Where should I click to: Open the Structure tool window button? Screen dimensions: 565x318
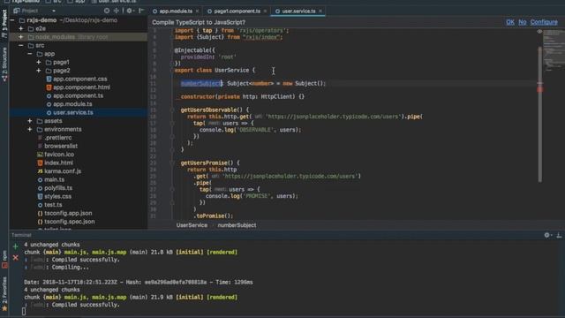coord(4,64)
